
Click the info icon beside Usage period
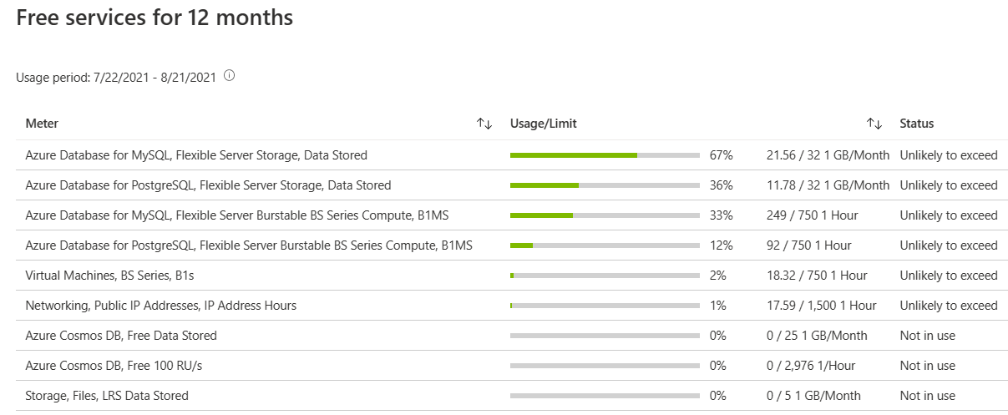click(x=230, y=76)
